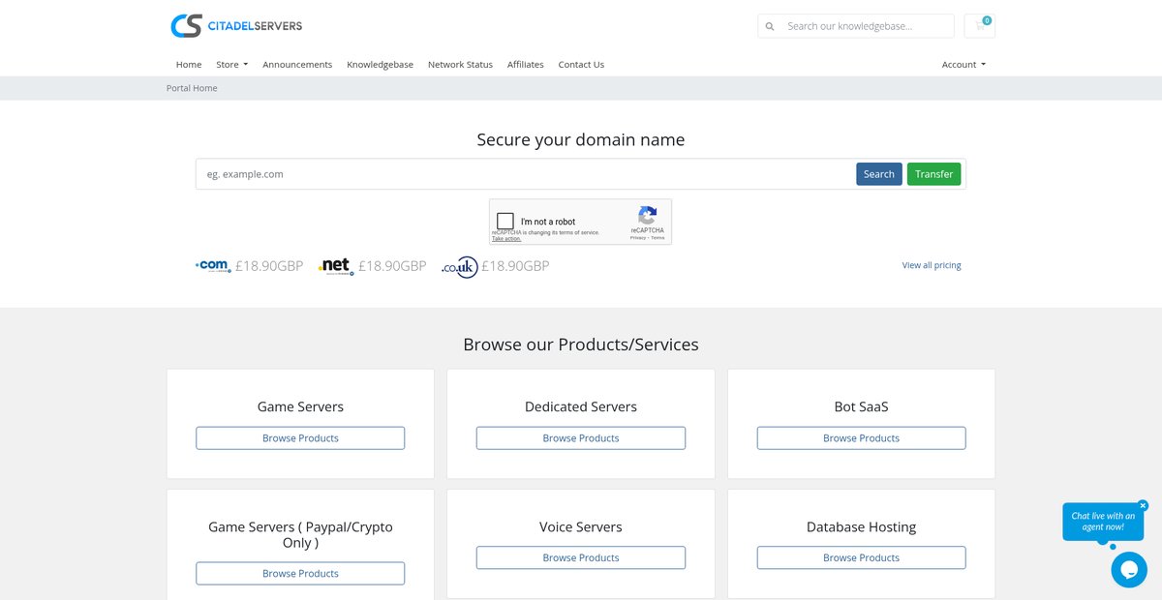Viewport: 1162px width, 600px height.
Task: Focus the domain name input field
Action: click(x=526, y=174)
